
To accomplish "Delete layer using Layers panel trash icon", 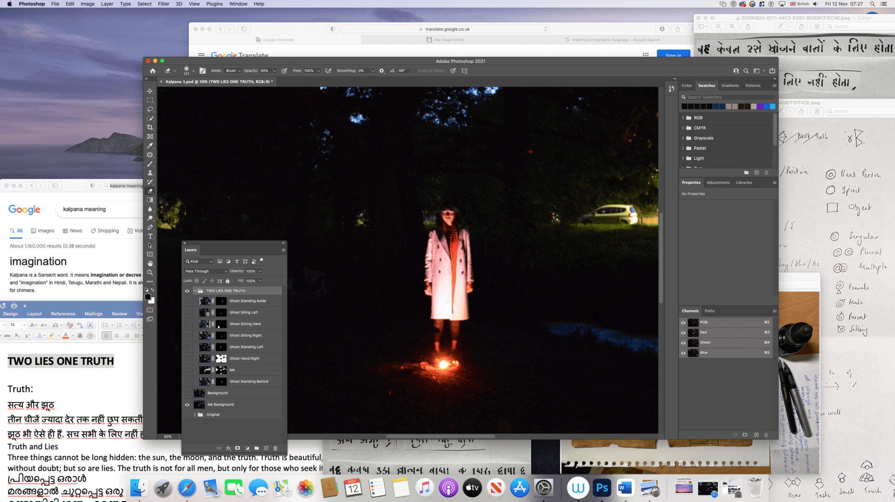I will tap(275, 448).
